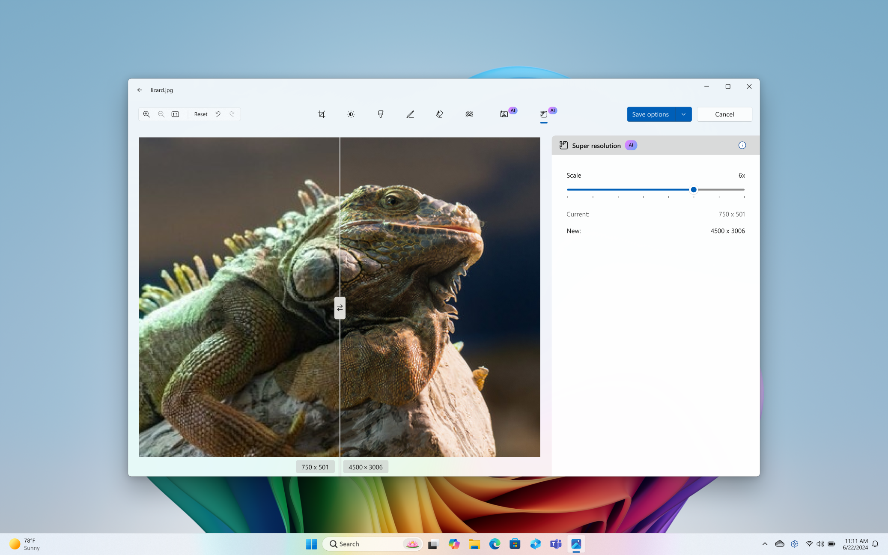Open the lizard.jpg filename menu
888x555 pixels.
(162, 90)
